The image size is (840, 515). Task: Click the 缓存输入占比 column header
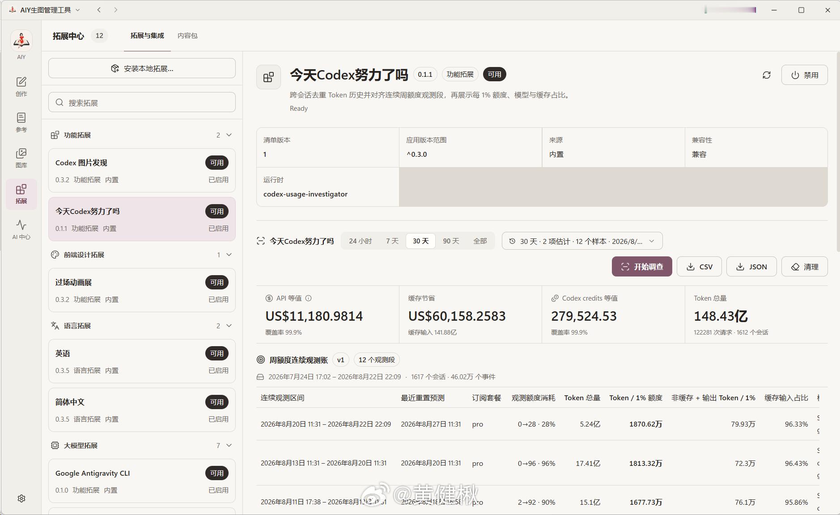pyautogui.click(x=786, y=398)
